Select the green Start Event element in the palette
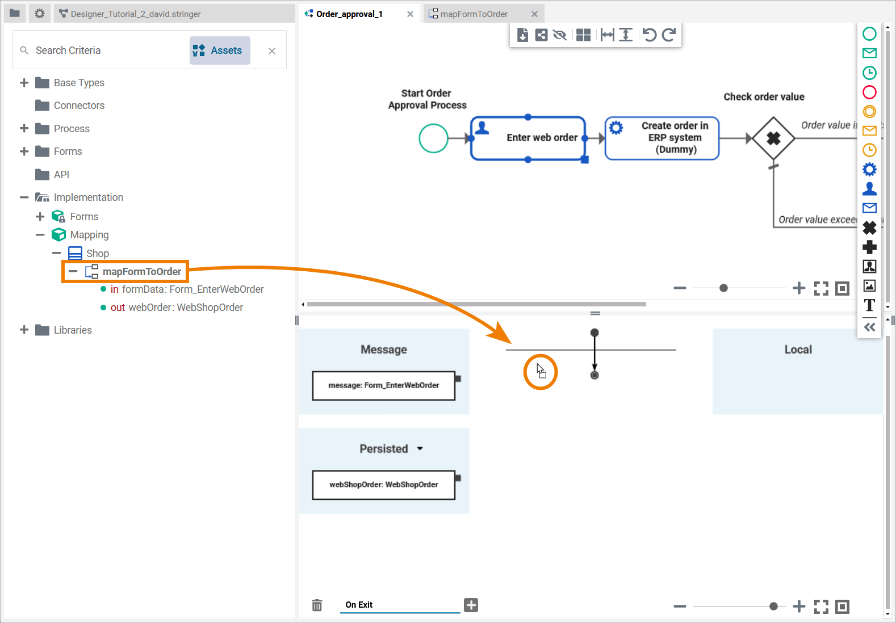 click(869, 34)
